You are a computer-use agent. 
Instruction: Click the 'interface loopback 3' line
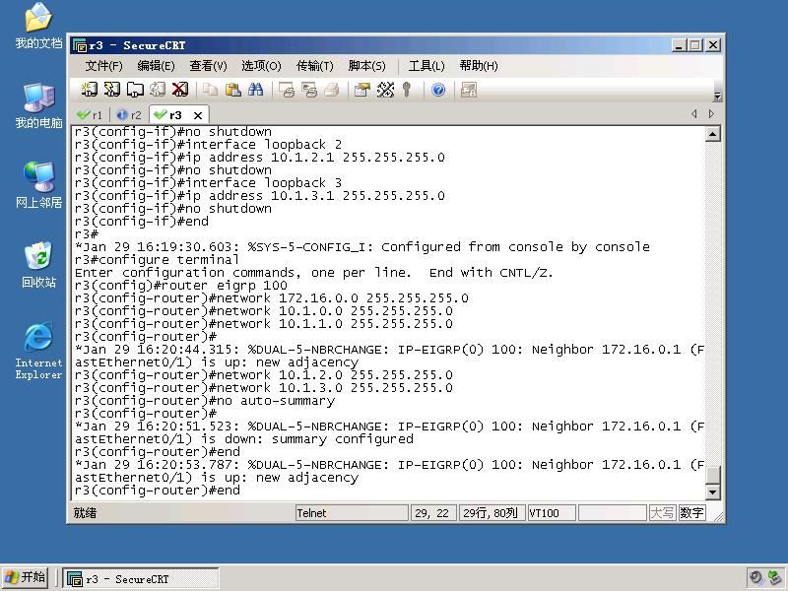click(208, 183)
